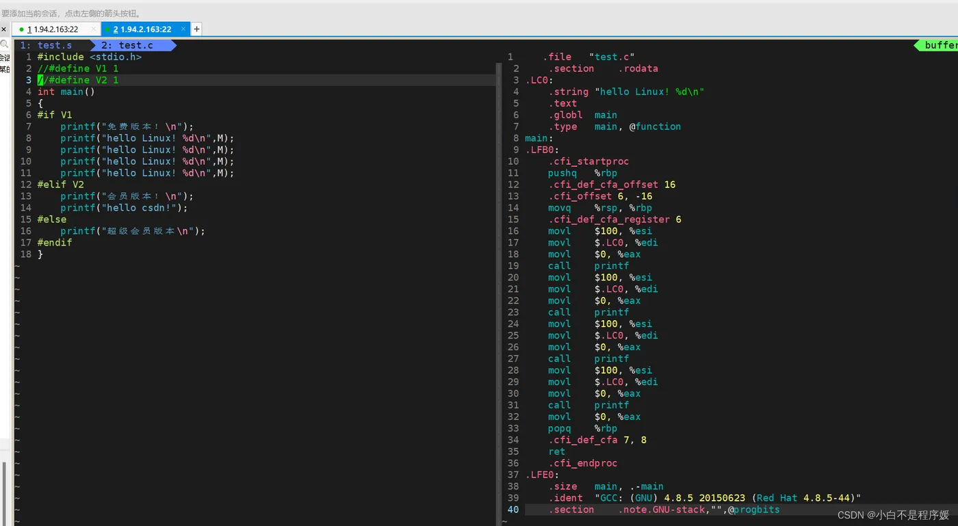Click the .section .rodata line
Viewport: 958px width, 526px height.
point(603,68)
